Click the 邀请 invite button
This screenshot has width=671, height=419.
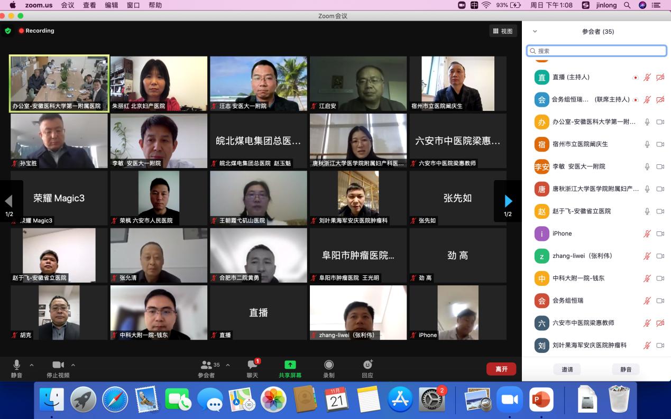(567, 369)
